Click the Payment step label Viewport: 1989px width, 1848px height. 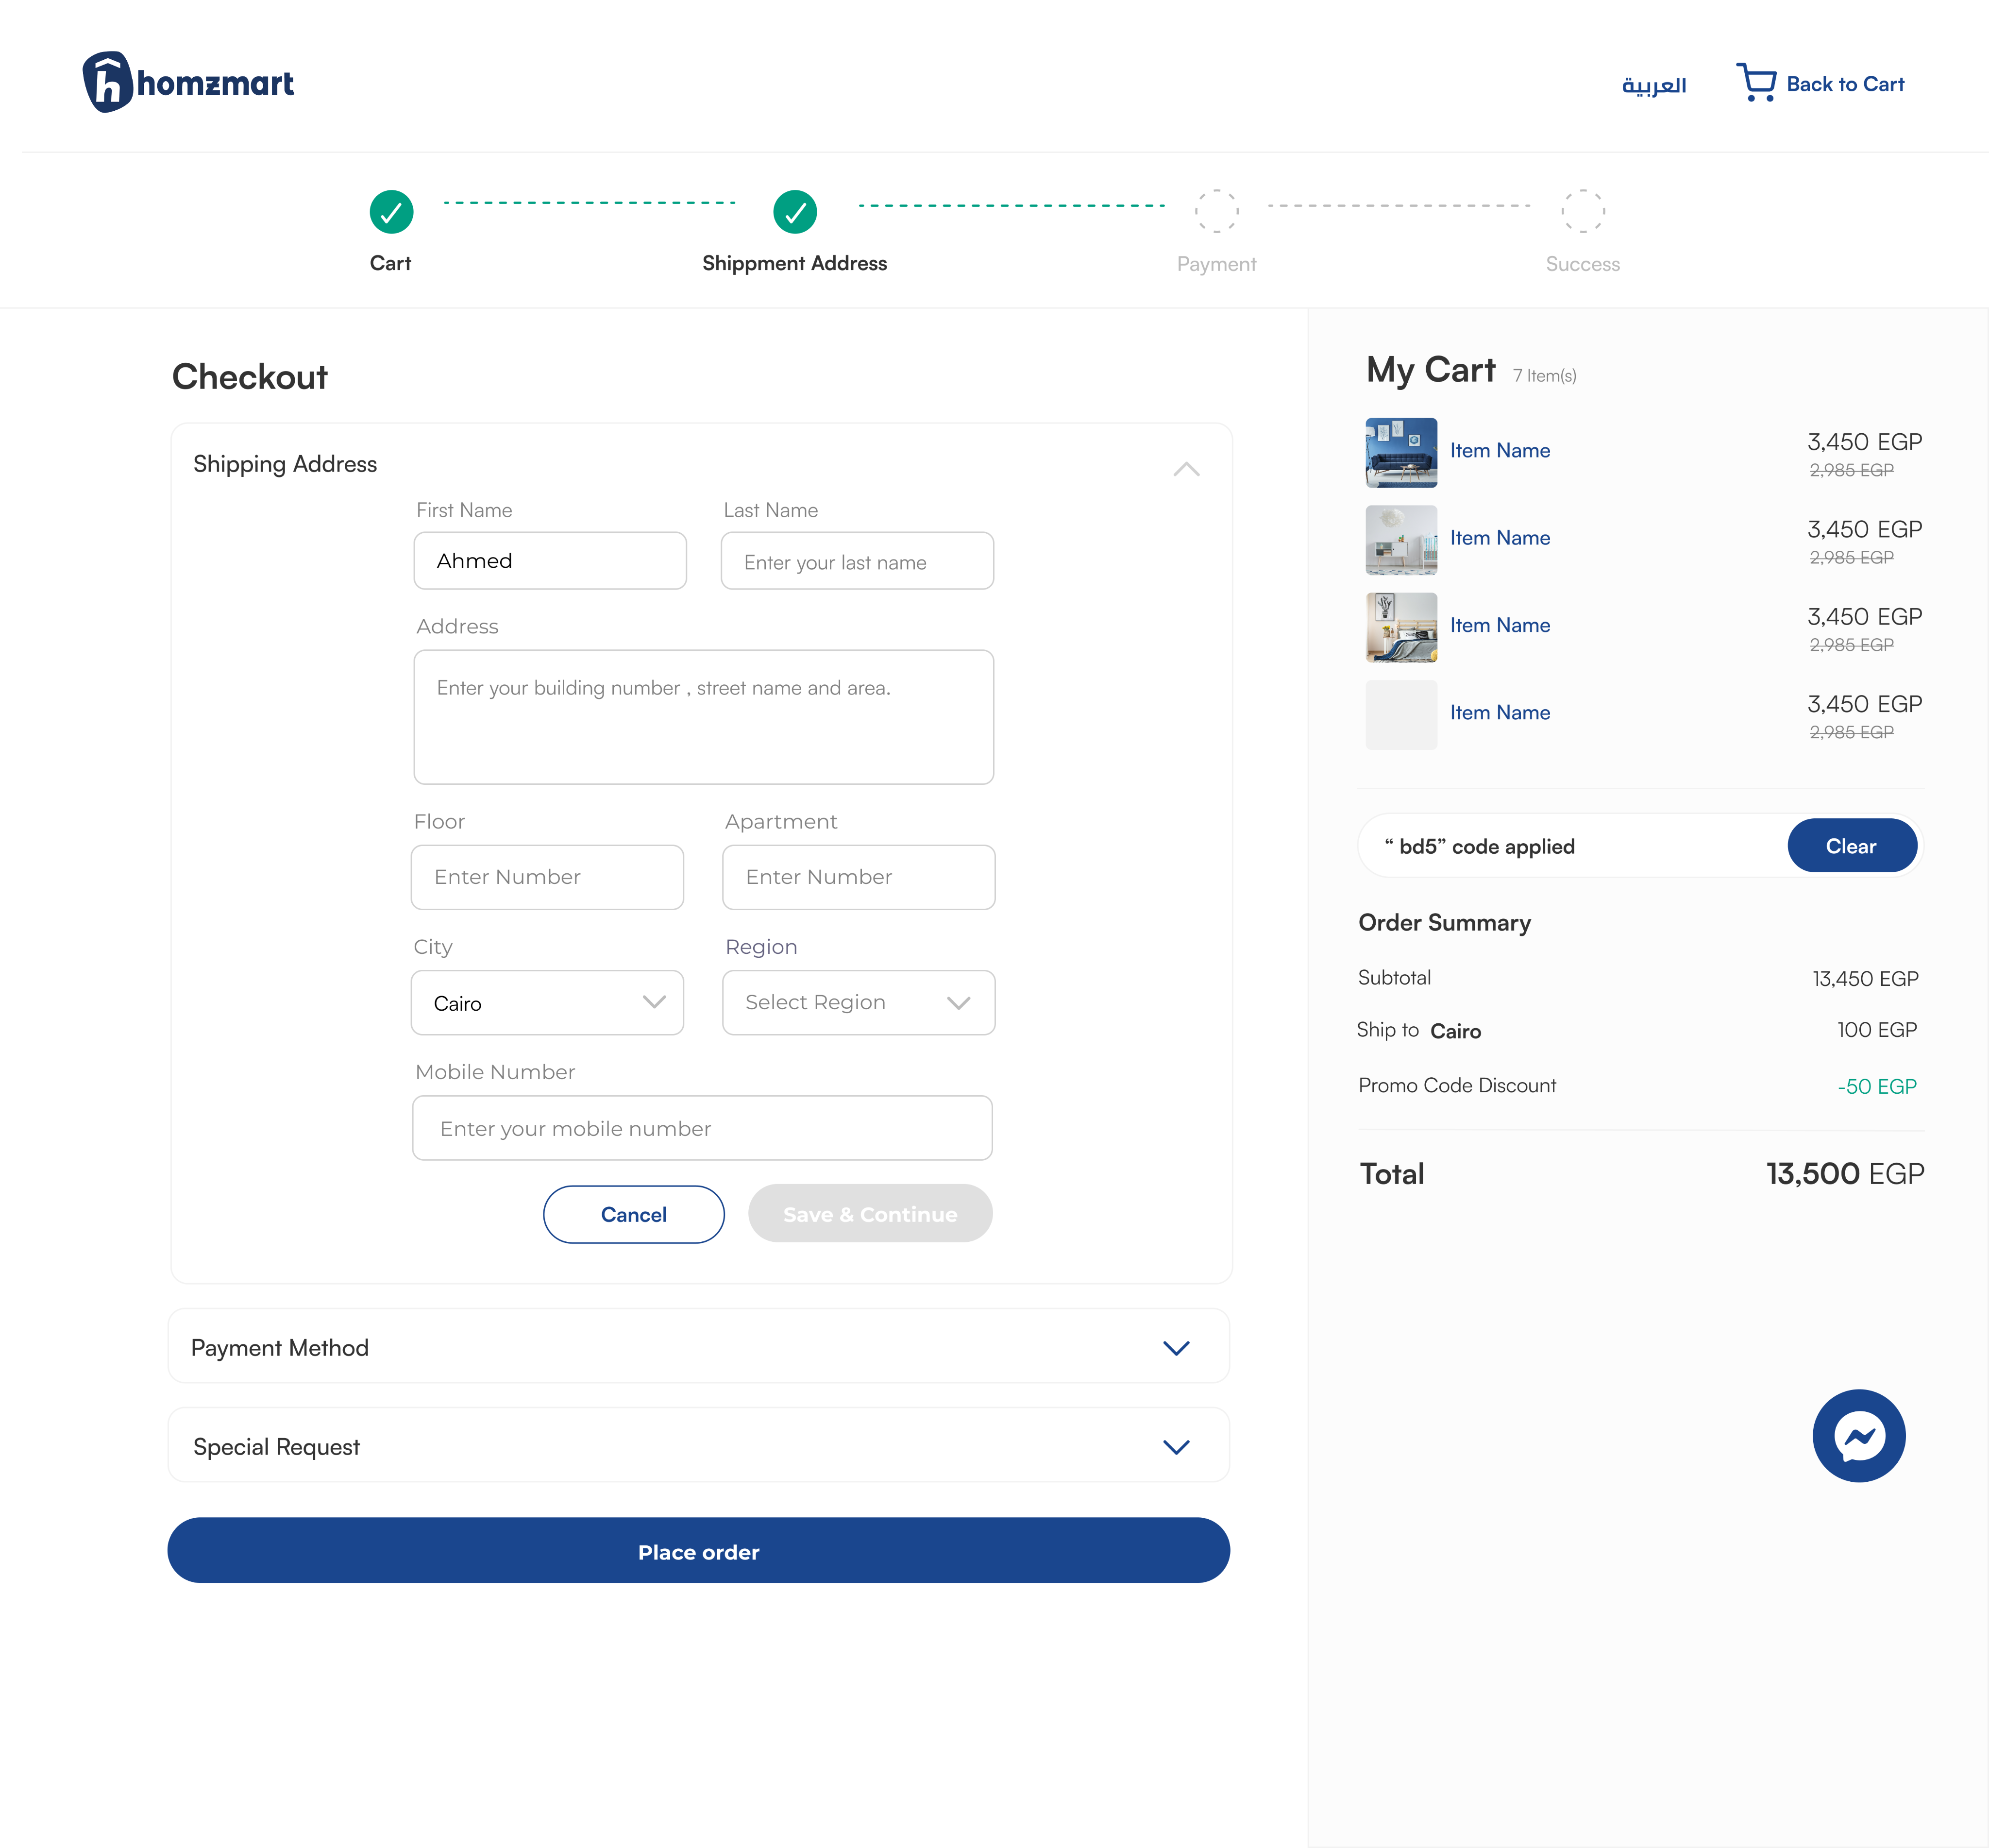[1216, 264]
